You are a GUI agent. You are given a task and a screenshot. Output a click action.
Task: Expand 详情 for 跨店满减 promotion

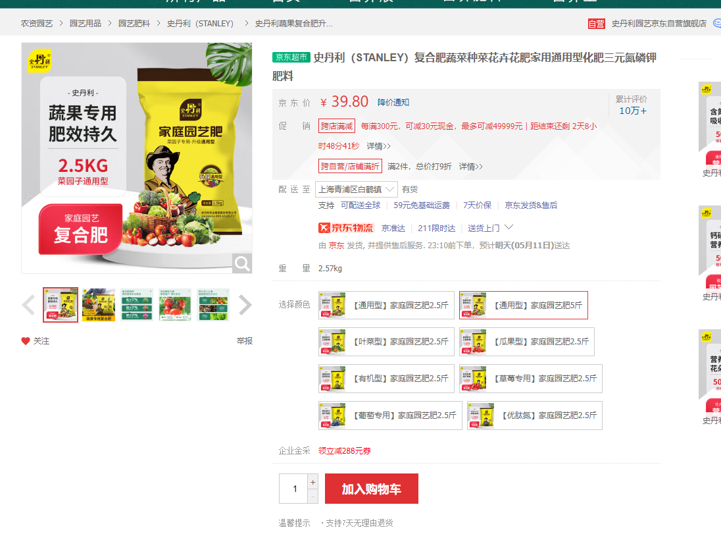pyautogui.click(x=378, y=146)
